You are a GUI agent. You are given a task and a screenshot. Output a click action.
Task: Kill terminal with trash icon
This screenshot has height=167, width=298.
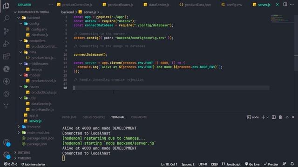pyautogui.click(x=280, y=117)
